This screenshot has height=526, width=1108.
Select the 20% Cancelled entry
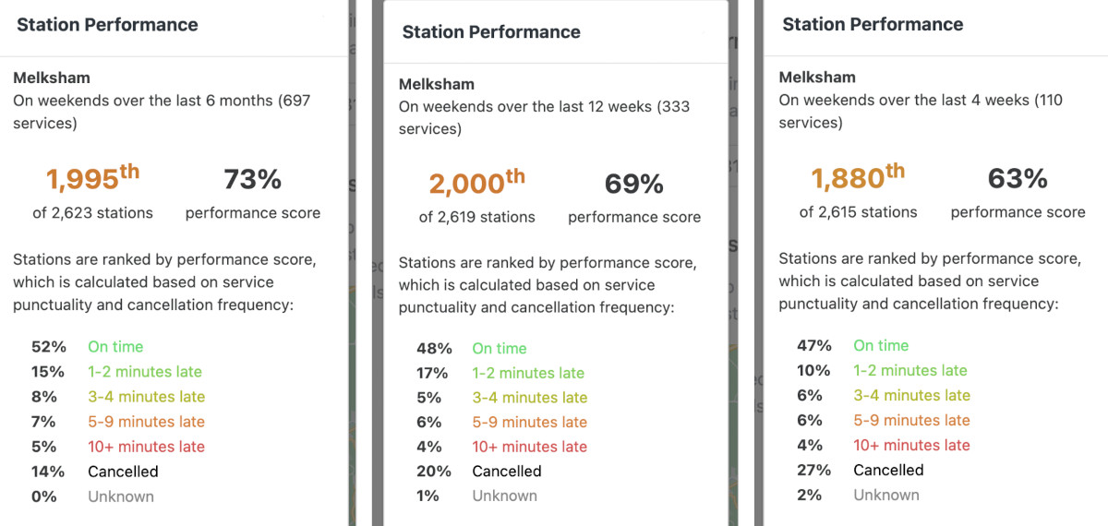coord(507,472)
